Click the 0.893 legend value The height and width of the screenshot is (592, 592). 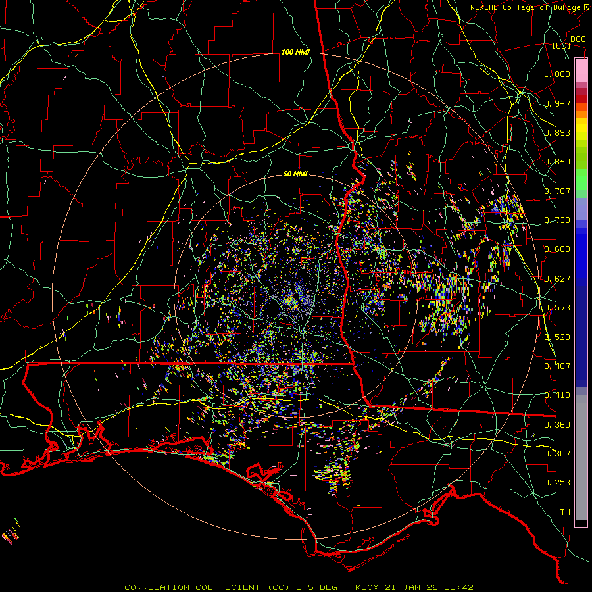pyautogui.click(x=557, y=132)
